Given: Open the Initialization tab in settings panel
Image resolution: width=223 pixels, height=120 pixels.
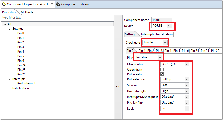Looking at the screenshot, I should [164, 34].
